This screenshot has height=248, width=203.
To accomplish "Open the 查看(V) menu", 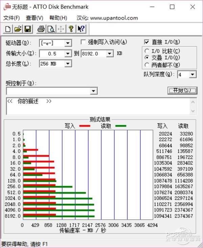I will pyautogui.click(x=35, y=18).
